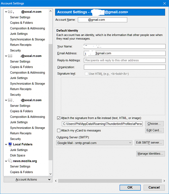Collapse the Local Folders tree node
This screenshot has width=169, height=194.
(6, 144)
